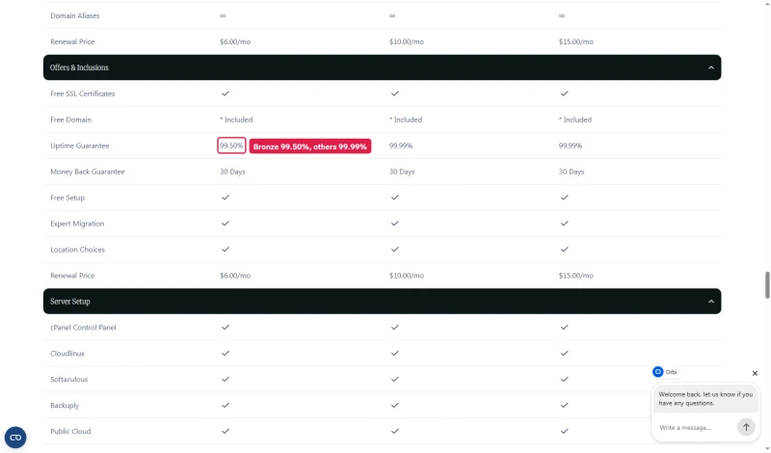Open the Orbi chat avatar icon
This screenshot has height=453, width=771.
[658, 372]
